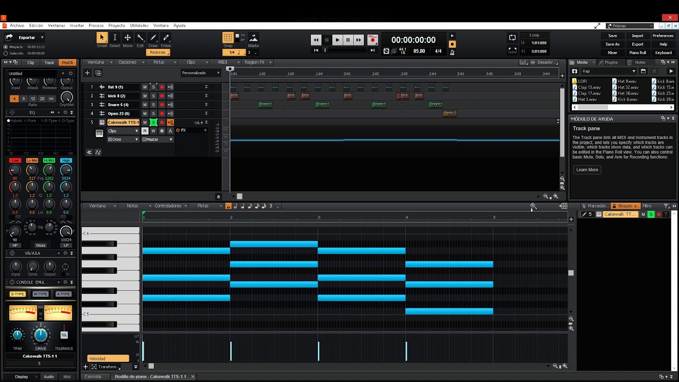Click the piano roll vertical scrollbar handle

pos(571,273)
